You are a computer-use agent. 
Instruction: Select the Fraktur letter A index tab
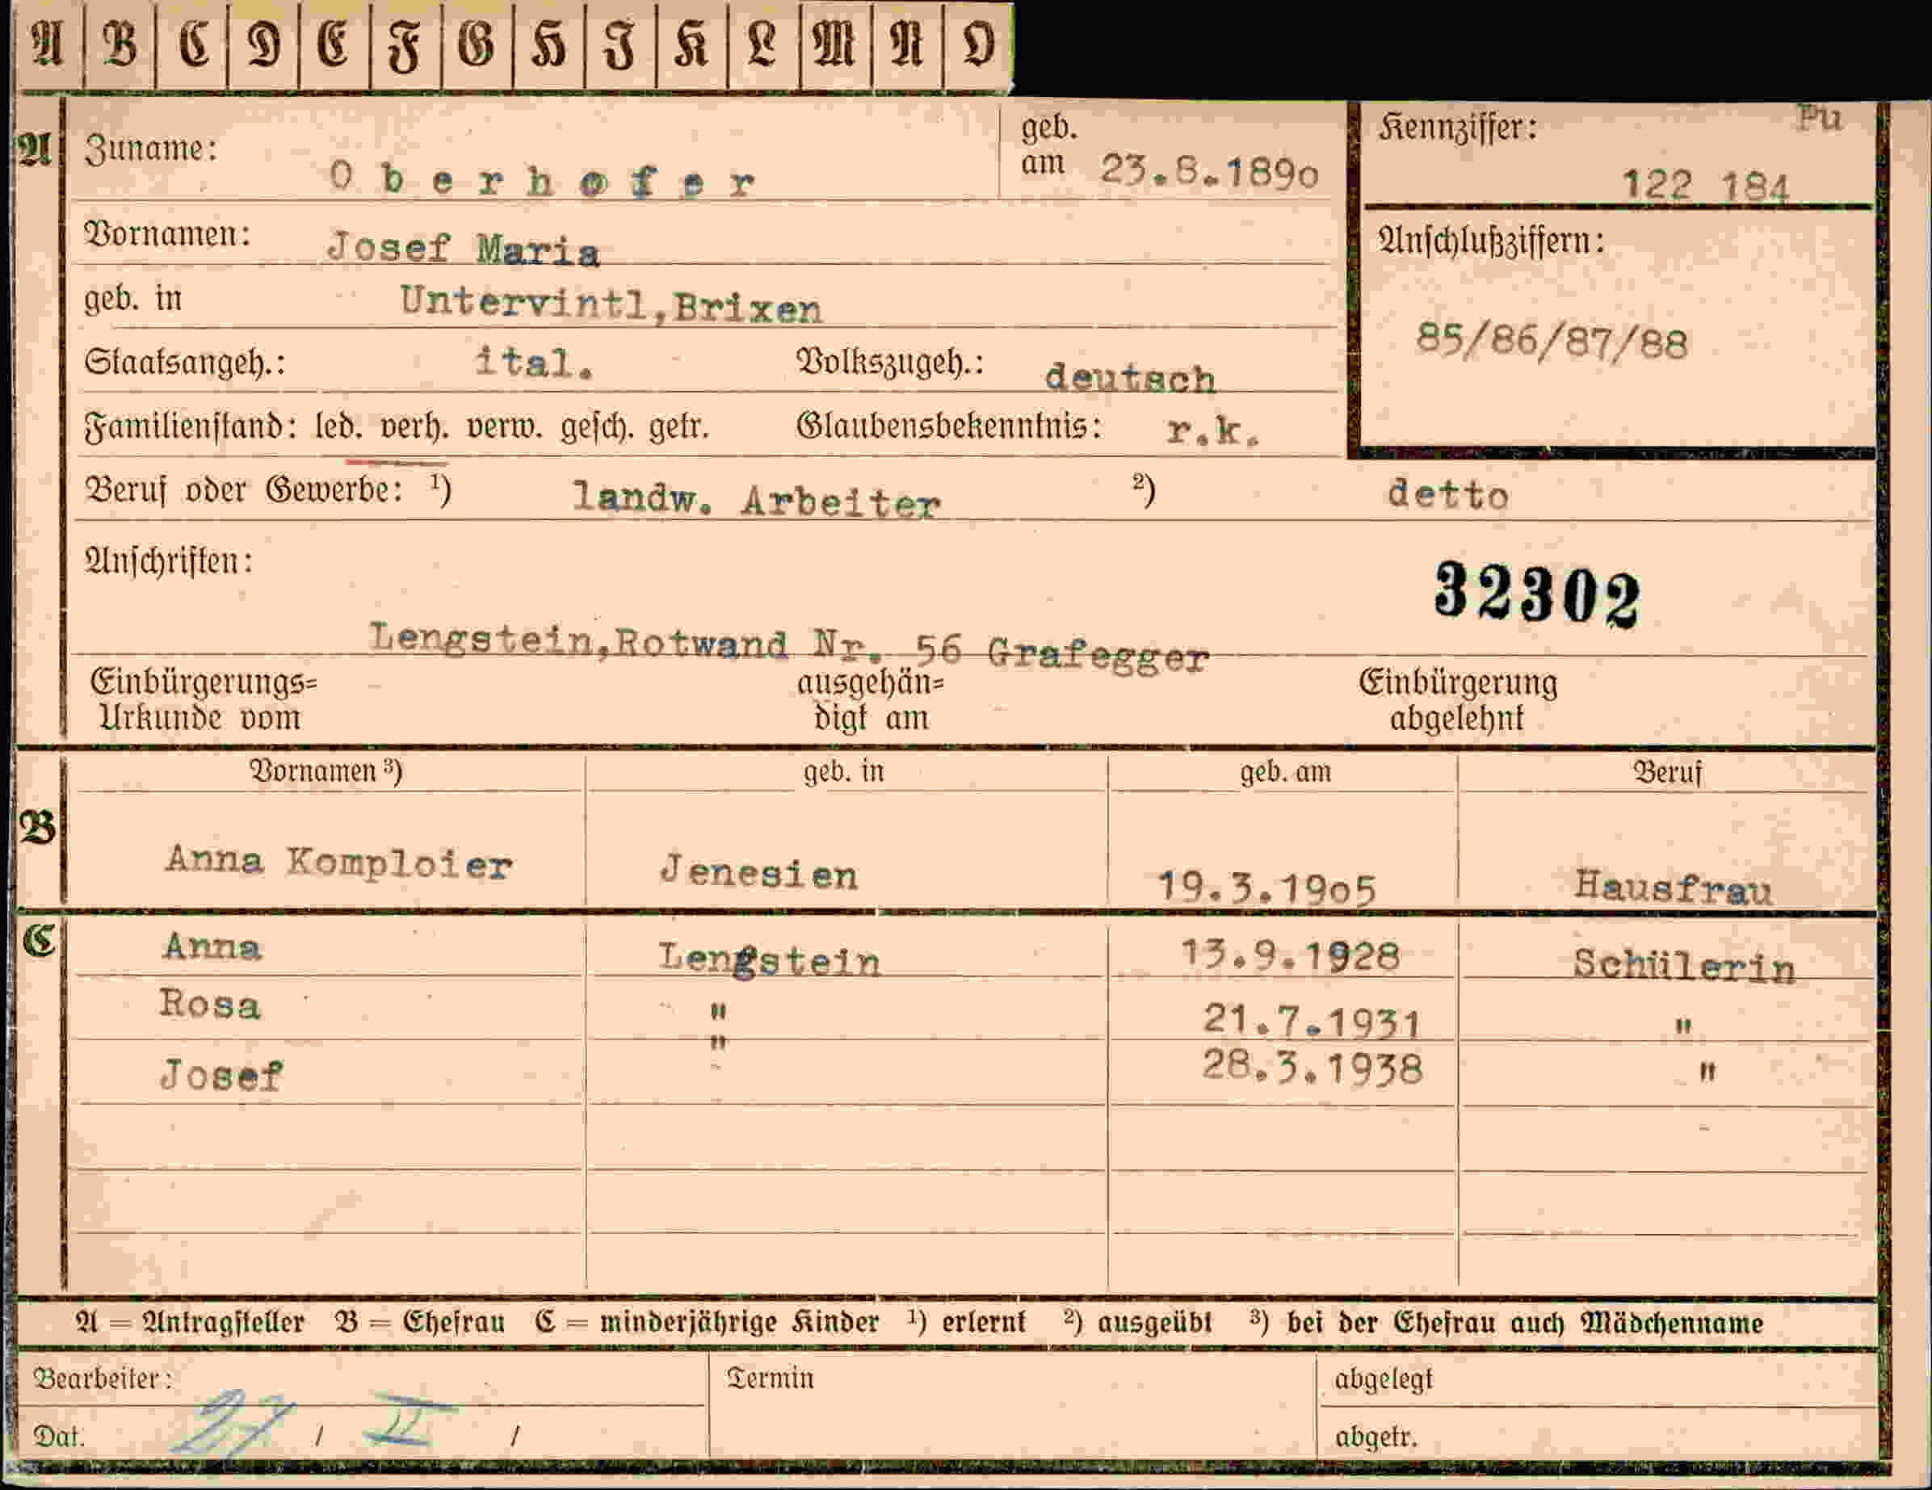click(x=48, y=44)
